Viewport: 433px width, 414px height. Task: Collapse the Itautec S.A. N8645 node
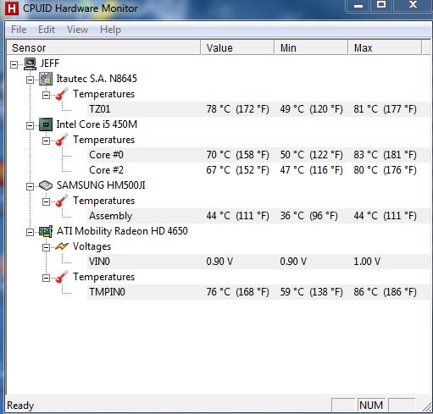click(30, 80)
